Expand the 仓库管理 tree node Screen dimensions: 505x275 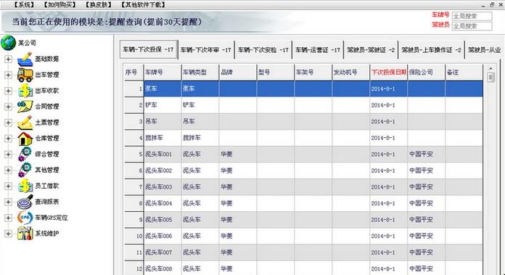8,138
